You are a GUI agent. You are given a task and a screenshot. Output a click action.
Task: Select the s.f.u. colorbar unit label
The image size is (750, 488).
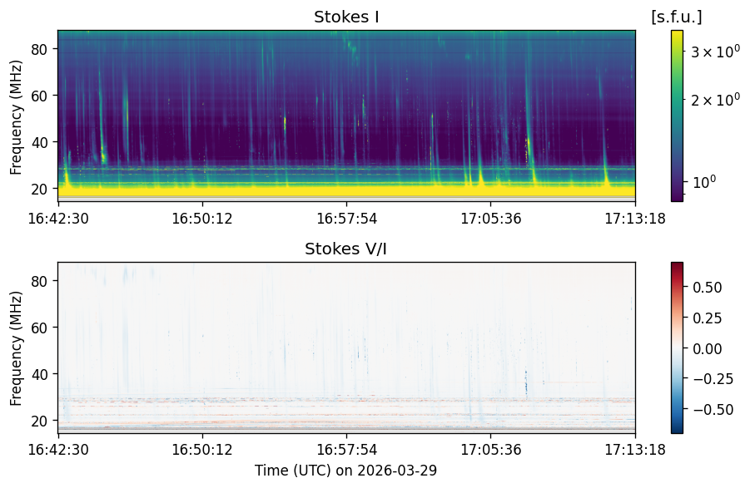click(677, 17)
